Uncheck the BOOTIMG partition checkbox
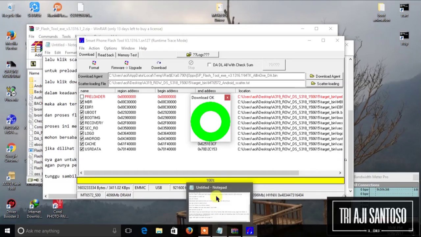Image resolution: width=421 pixels, height=237 pixels. pyautogui.click(x=82, y=118)
